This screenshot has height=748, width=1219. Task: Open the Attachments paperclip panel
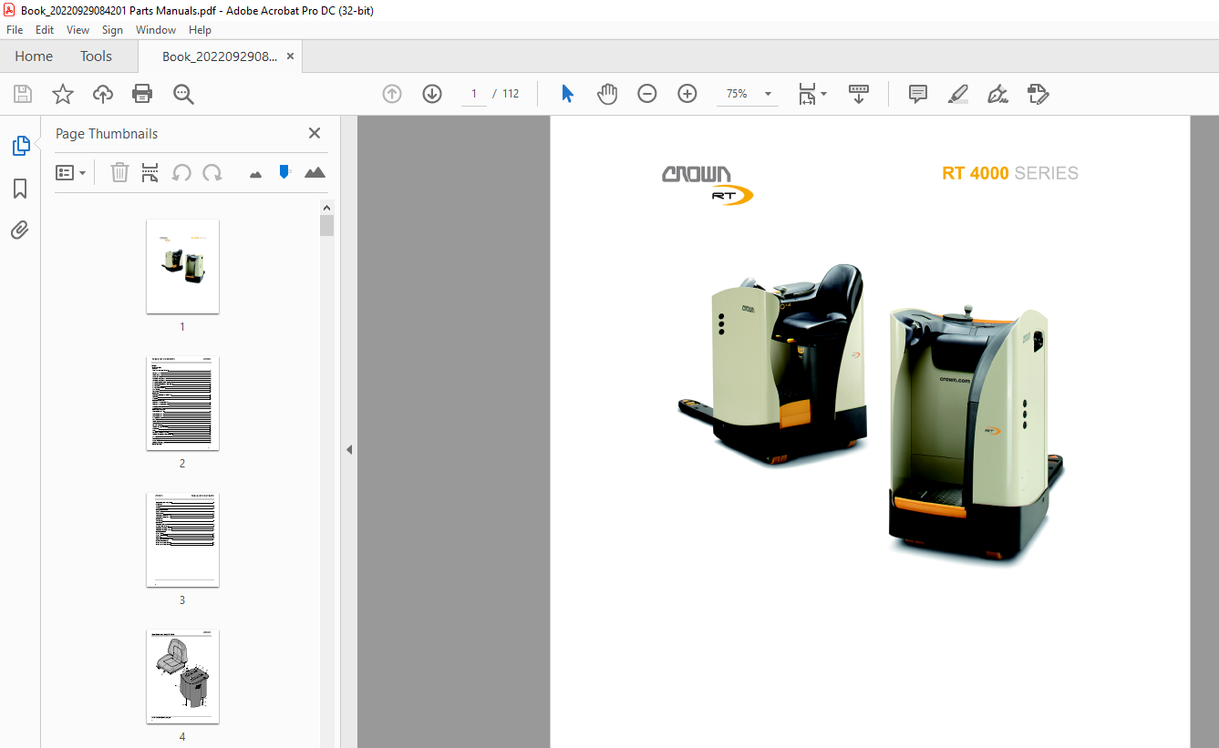(x=20, y=230)
